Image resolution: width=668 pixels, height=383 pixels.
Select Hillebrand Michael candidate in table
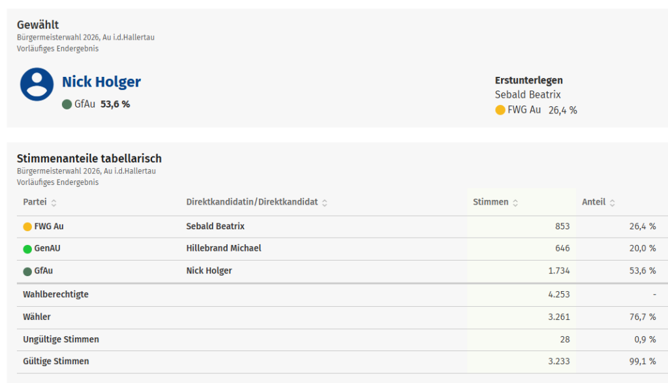click(x=223, y=248)
